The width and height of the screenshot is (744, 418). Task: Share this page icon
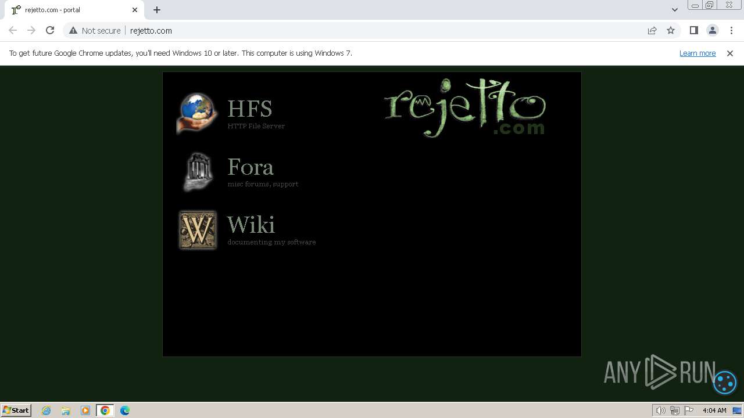pos(652,30)
